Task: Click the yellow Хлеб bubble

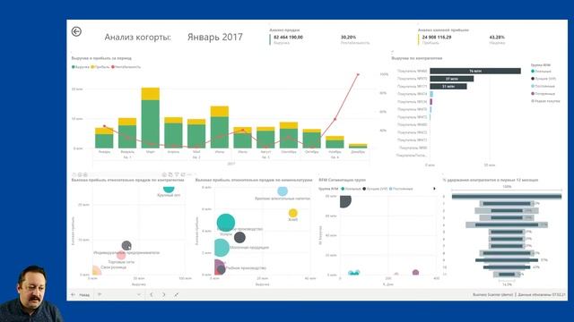Action: (x=293, y=213)
